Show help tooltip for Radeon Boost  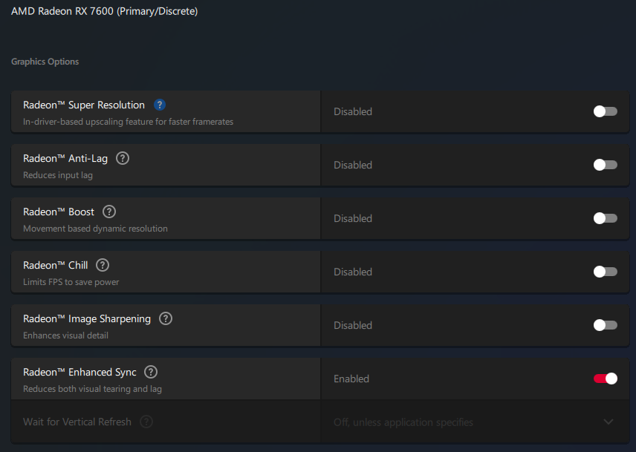[x=109, y=212]
